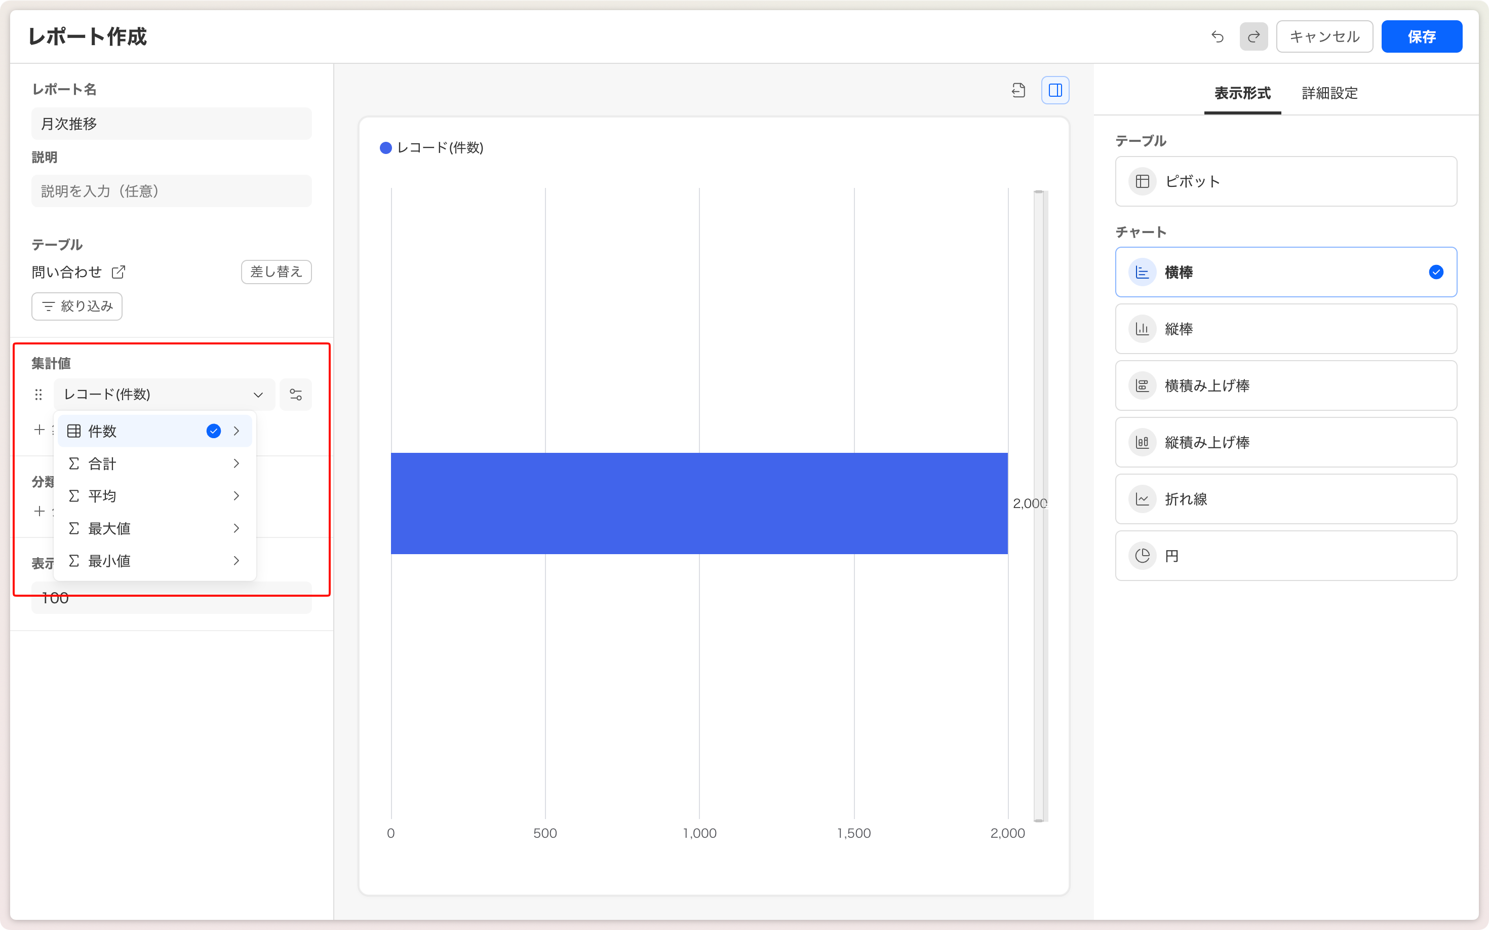
Task: Click the ピボット table icon
Action: 1142,181
